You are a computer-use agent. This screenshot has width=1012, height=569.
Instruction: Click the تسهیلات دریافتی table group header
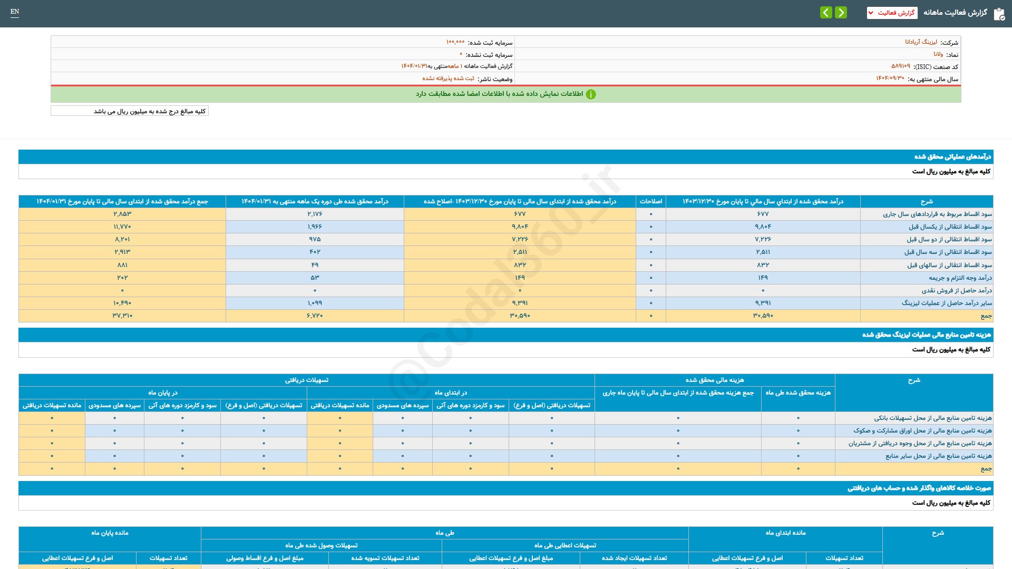pyautogui.click(x=306, y=380)
